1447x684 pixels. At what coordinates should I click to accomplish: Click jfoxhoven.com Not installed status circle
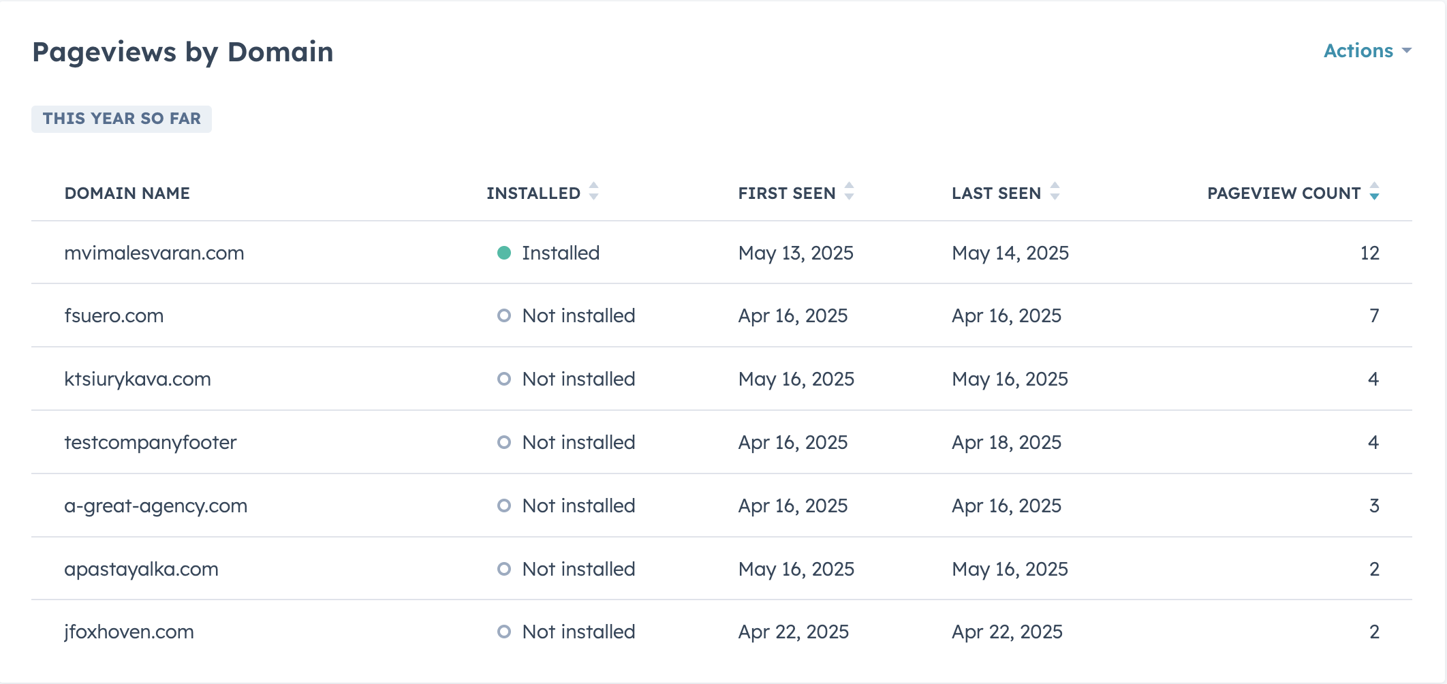[504, 632]
